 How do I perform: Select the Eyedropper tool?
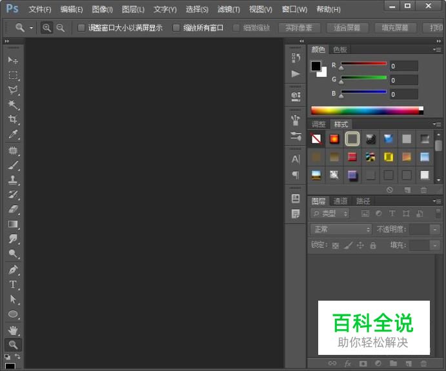(x=13, y=135)
